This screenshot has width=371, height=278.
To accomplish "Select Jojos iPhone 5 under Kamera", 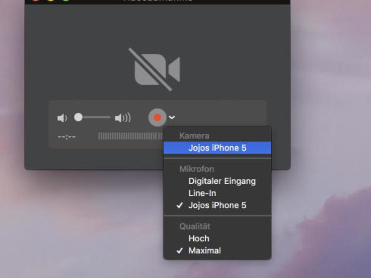I will (217, 148).
